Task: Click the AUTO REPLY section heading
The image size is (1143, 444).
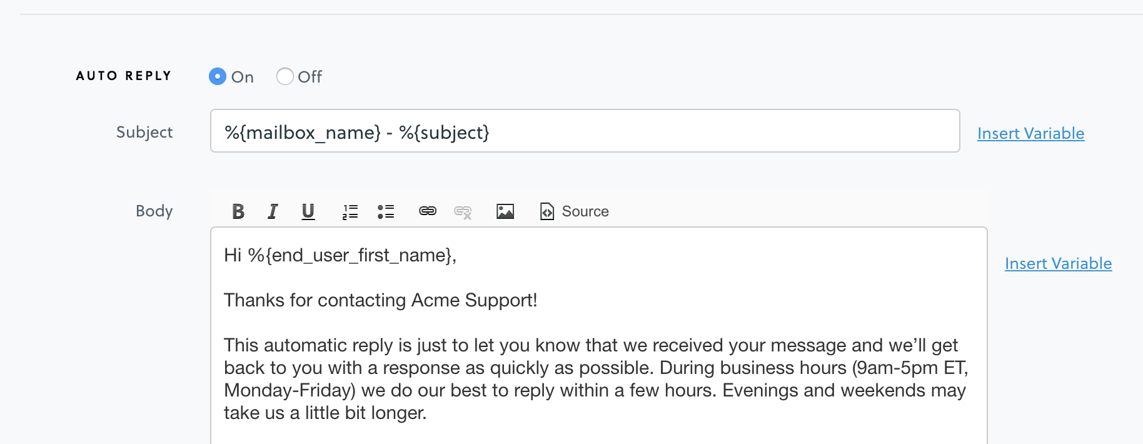Action: click(124, 76)
